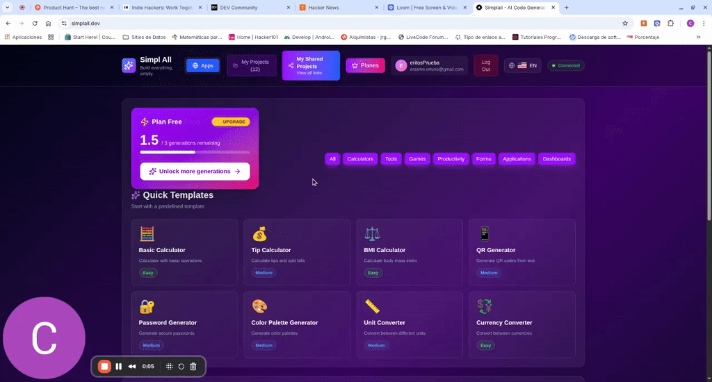This screenshot has width=712, height=382.
Task: Select the Tip Calculator money bag icon
Action: (x=259, y=234)
